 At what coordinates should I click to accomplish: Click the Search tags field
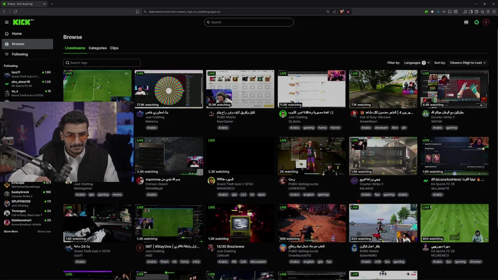[x=102, y=63]
